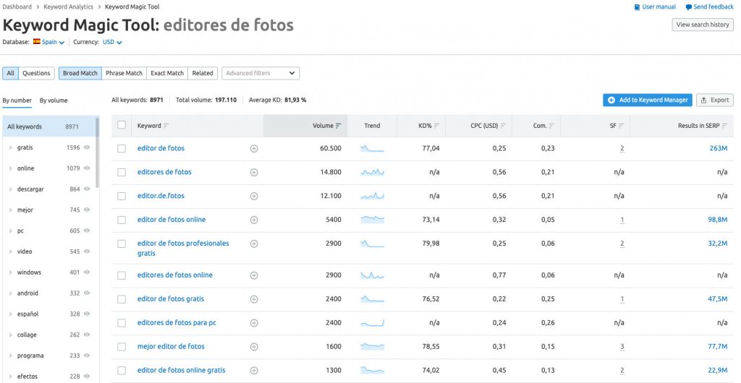Add 'editor.de.fotos' keyword via plus icon
This screenshot has height=383, width=741.
tap(254, 196)
